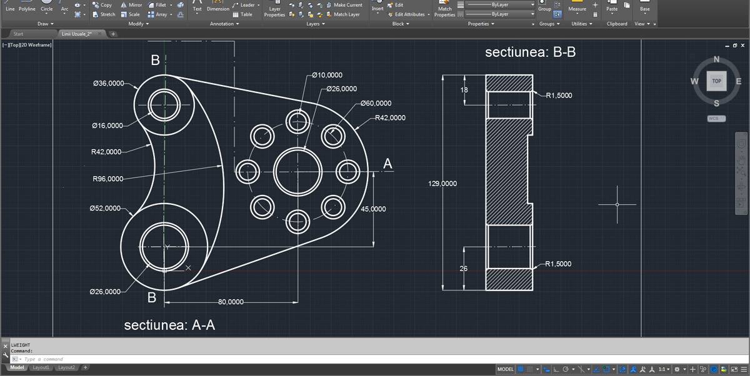This screenshot has height=376, width=750.
Task: Expand the Utilities panel dropdown
Action: coord(582,24)
